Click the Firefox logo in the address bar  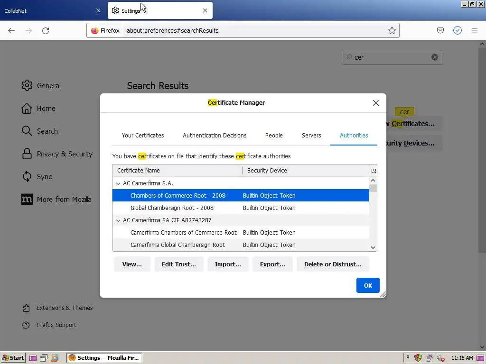[95, 30]
